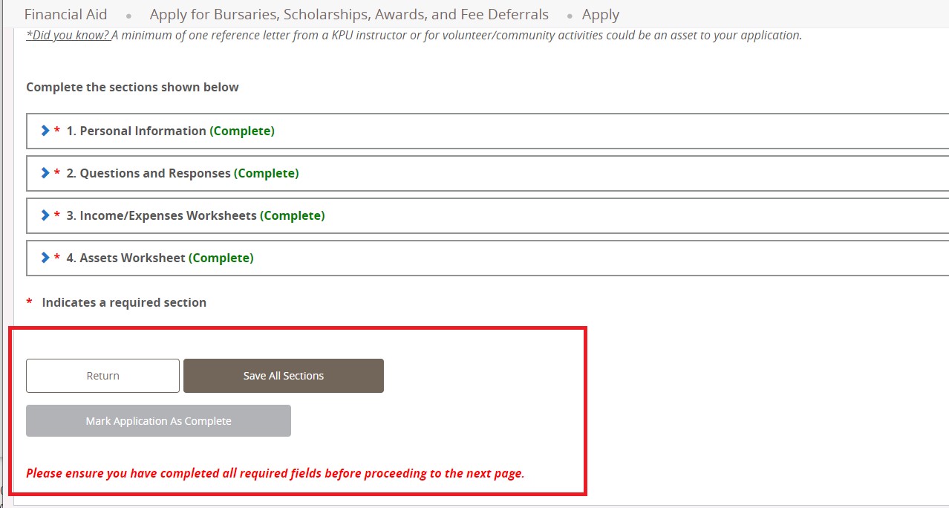The image size is (949, 508).
Task: Open the '2. Questions and Responses' section
Action: 148,173
